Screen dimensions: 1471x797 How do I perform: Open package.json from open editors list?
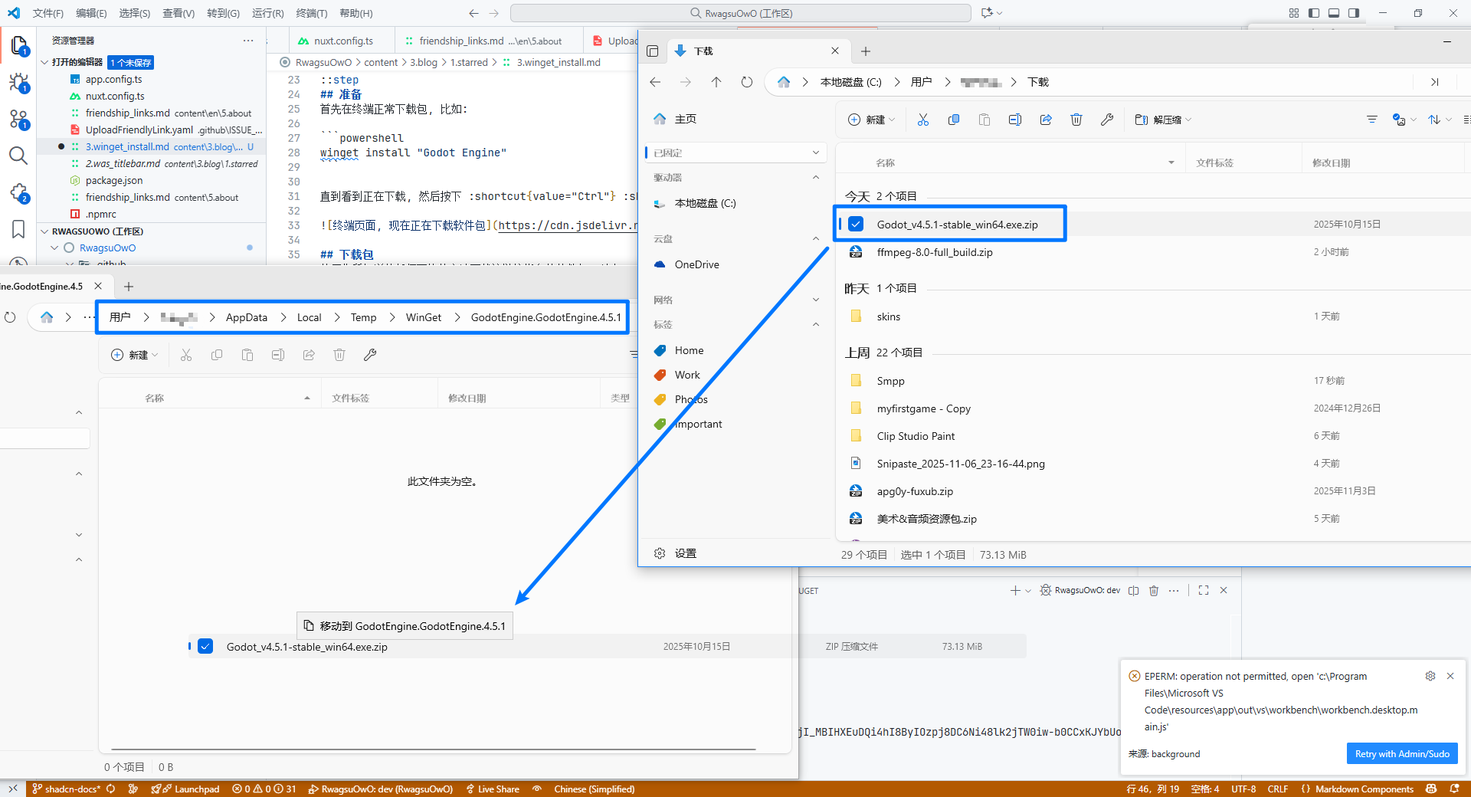click(x=114, y=180)
